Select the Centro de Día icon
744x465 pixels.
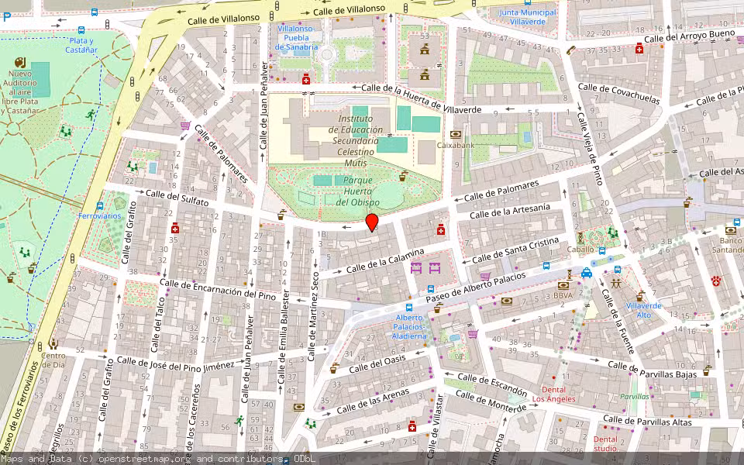[x=53, y=344]
